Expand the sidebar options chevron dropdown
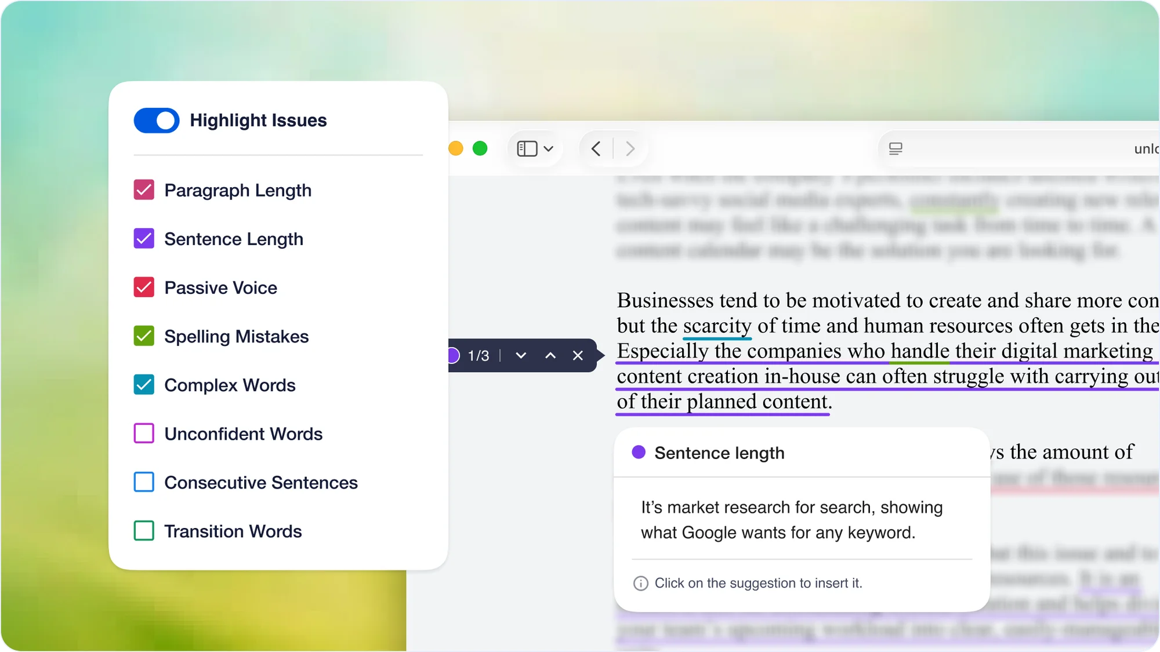 coord(549,149)
